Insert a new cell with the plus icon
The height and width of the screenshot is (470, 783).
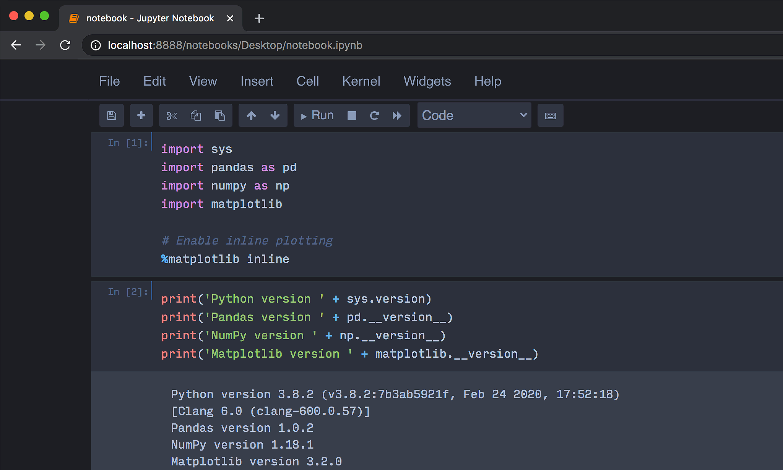click(141, 115)
